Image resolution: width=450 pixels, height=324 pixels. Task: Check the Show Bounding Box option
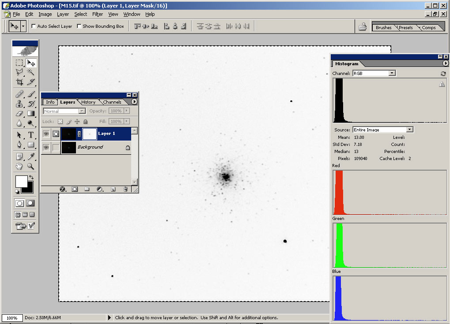pos(79,26)
